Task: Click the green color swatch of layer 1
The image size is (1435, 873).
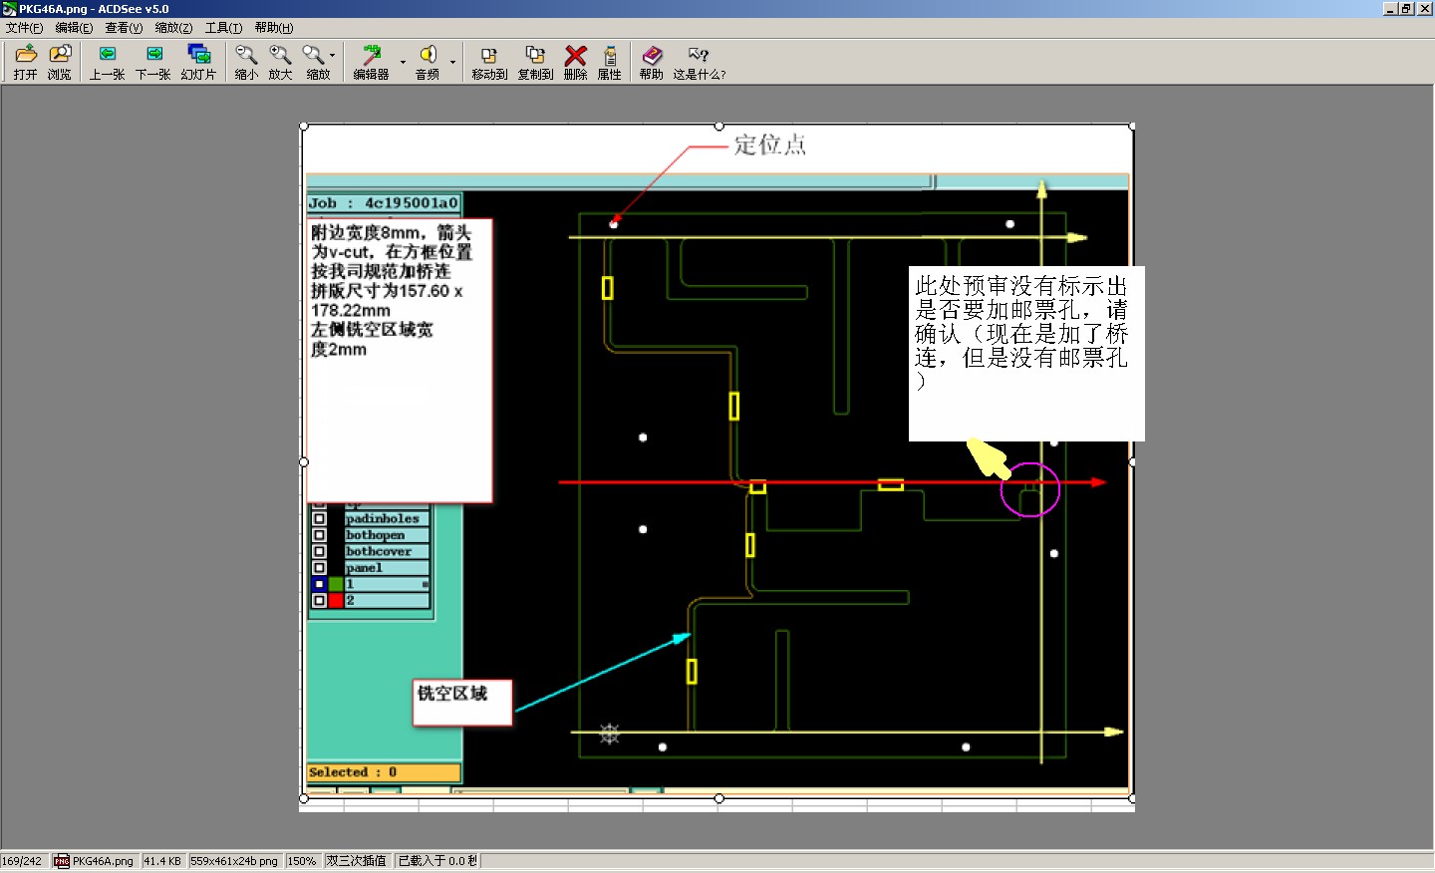Action: [x=336, y=584]
